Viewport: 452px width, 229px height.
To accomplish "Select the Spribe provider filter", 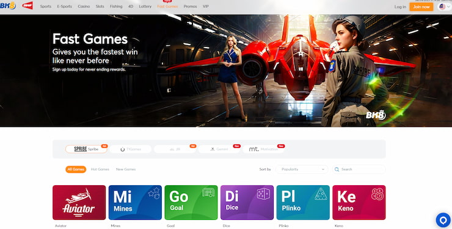I will (x=86, y=149).
